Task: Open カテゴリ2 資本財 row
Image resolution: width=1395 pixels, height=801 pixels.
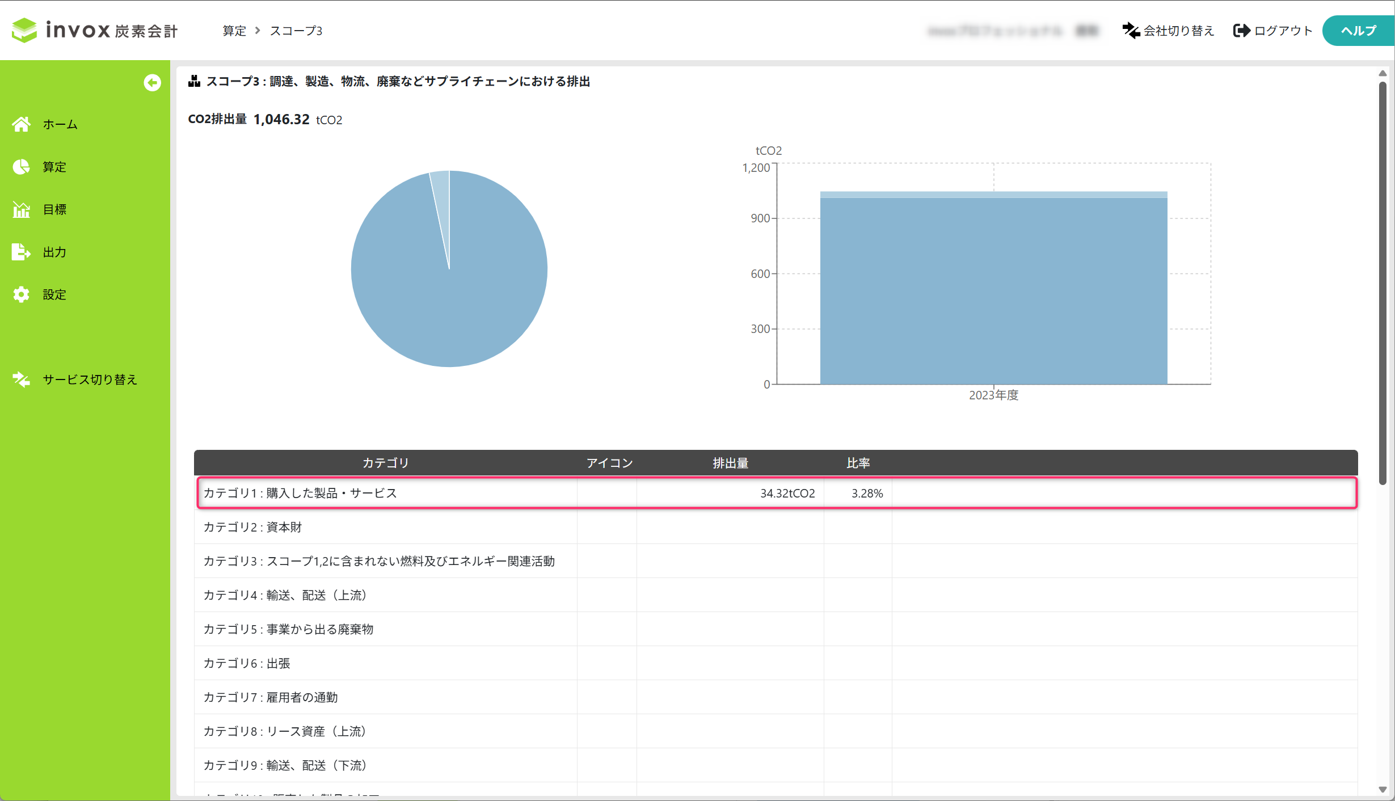Action: point(253,527)
